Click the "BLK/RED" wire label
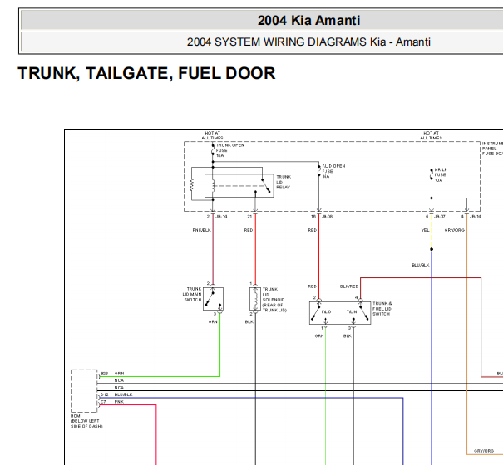The width and height of the screenshot is (503, 465). tap(349, 286)
